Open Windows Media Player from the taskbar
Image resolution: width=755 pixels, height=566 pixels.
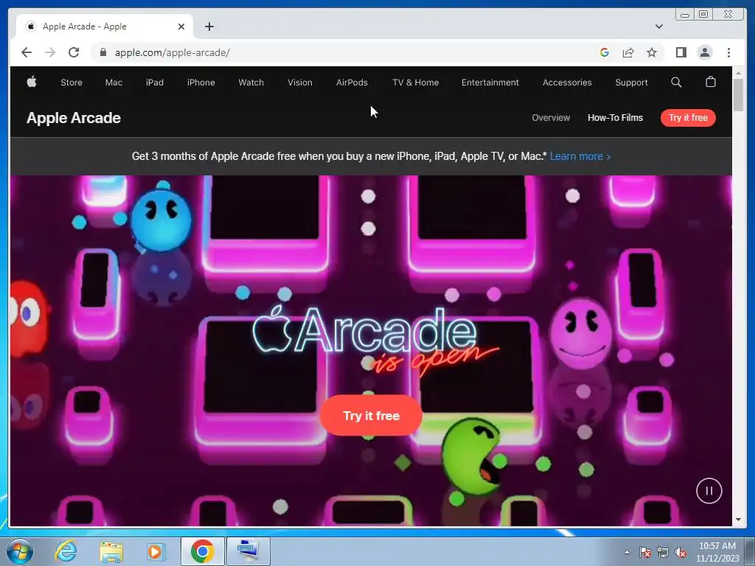[x=156, y=551]
